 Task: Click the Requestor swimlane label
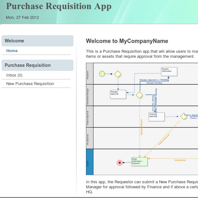tap(90, 74)
